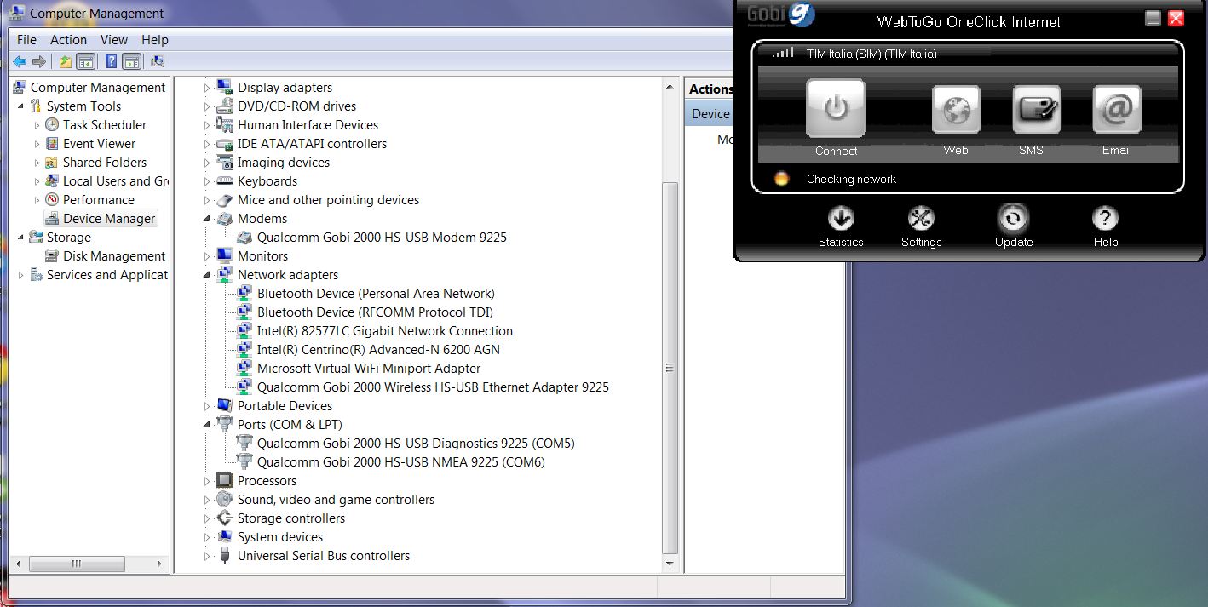Toggle the show/hide action pane toolbar icon
1208x607 pixels.
(131, 61)
